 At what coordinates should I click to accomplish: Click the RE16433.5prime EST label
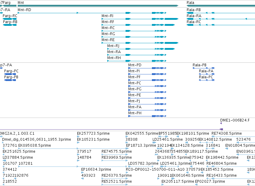click(222, 175)
